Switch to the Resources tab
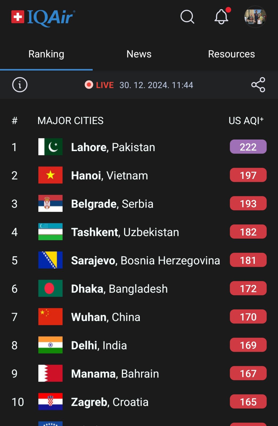 231,54
